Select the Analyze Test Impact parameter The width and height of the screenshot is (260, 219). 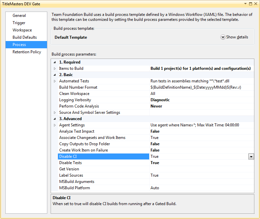click(x=104, y=131)
